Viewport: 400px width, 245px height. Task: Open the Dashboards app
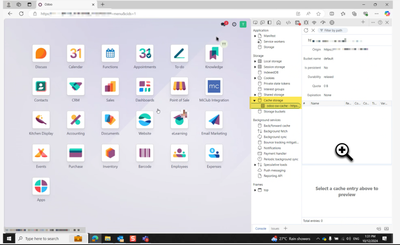coord(144,86)
